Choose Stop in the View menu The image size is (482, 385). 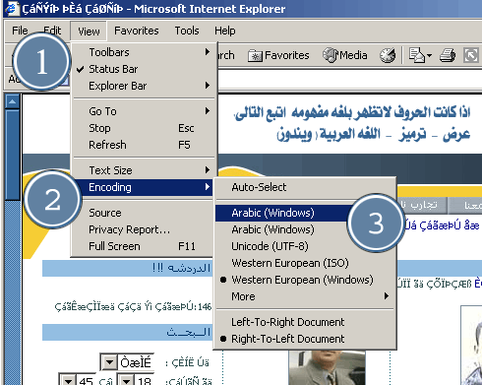pos(145,128)
